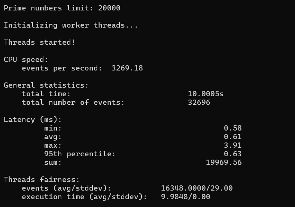
Task: Click the 95th percentile value 0.63
Action: click(x=232, y=154)
